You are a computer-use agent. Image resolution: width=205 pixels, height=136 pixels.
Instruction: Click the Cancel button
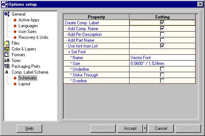coord(161,128)
